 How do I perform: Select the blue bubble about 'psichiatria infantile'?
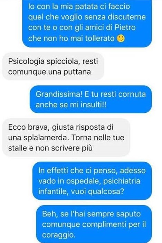[92, 181]
